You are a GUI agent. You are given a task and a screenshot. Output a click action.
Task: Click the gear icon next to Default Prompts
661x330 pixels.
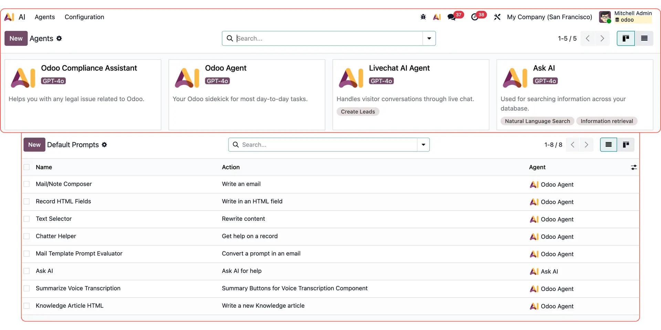pos(104,145)
